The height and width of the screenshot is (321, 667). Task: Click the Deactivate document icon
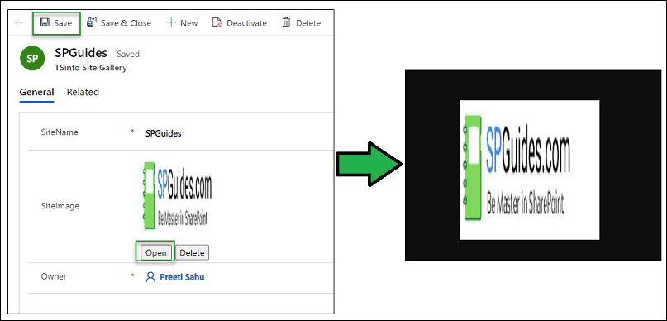click(217, 23)
